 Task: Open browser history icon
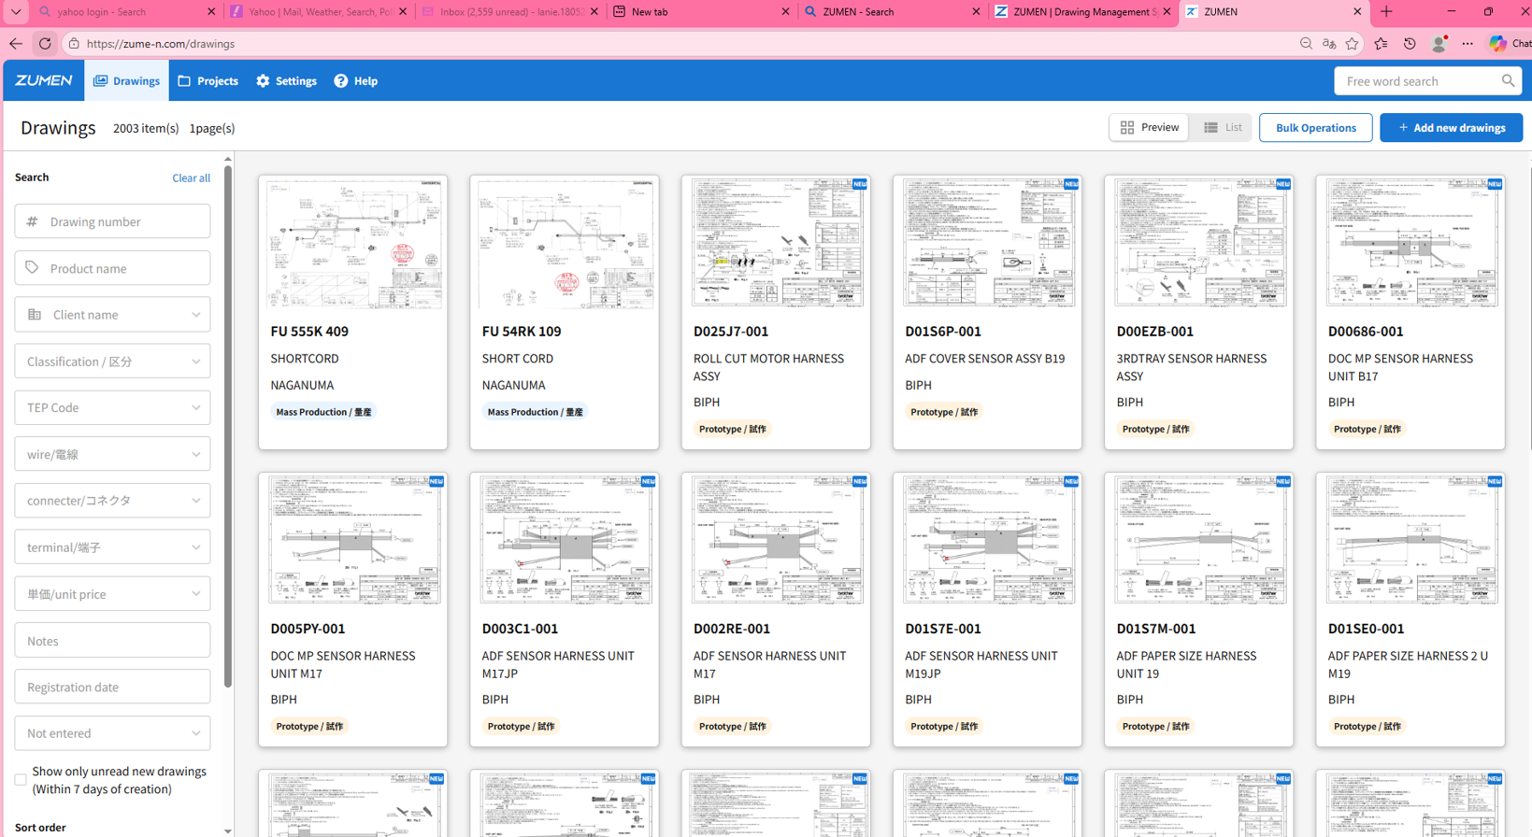coord(1410,44)
